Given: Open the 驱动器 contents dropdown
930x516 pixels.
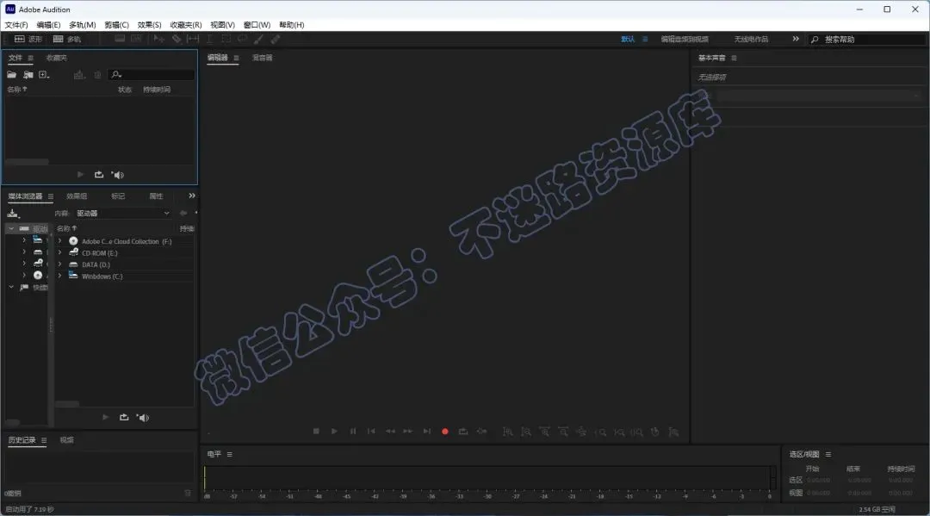Looking at the screenshot, I should click(123, 214).
